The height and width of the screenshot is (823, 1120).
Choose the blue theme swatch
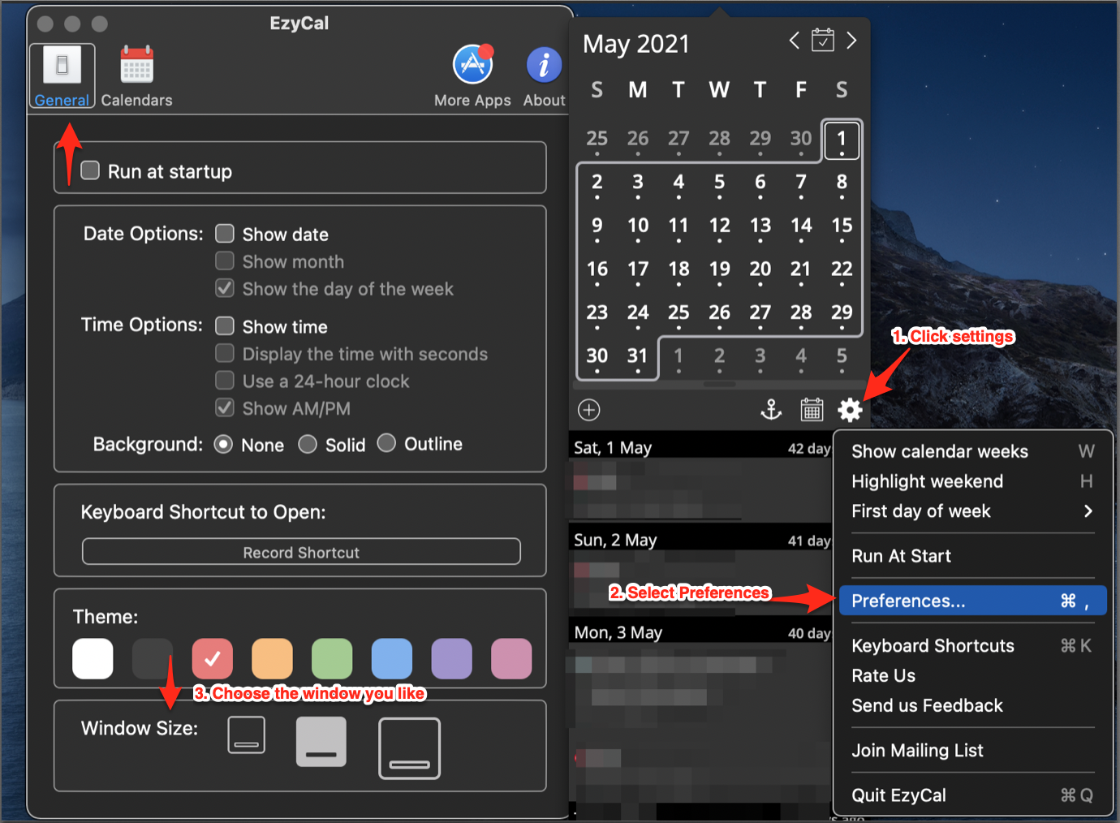tap(392, 658)
